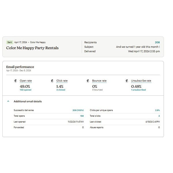173x173 pixels.
Task: Click the Total clicks 3 value
Action: click(159, 116)
